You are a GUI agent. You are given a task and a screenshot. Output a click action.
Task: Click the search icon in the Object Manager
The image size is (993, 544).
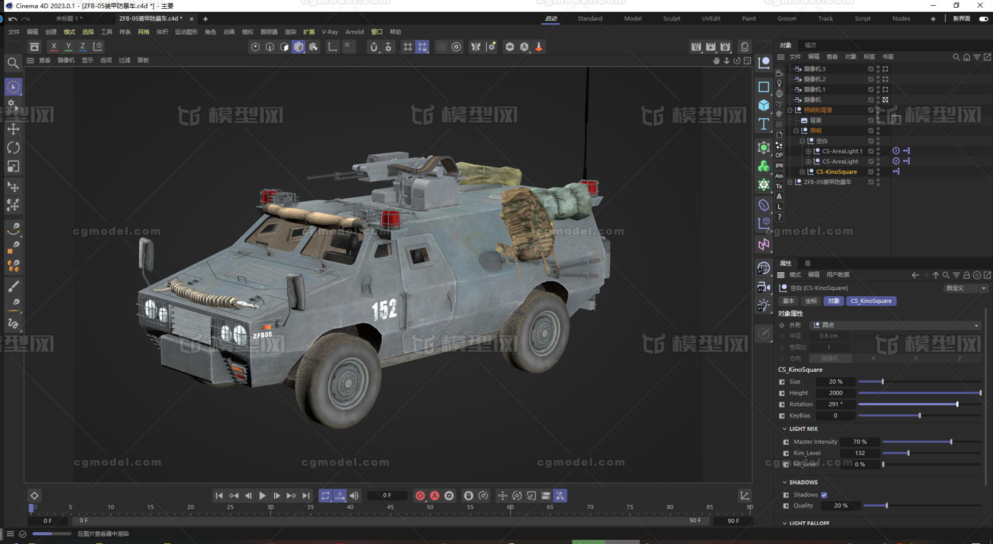point(956,57)
